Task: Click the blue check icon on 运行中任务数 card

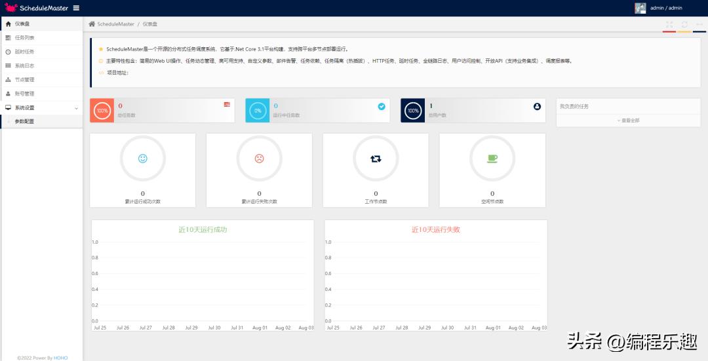Action: pos(382,107)
